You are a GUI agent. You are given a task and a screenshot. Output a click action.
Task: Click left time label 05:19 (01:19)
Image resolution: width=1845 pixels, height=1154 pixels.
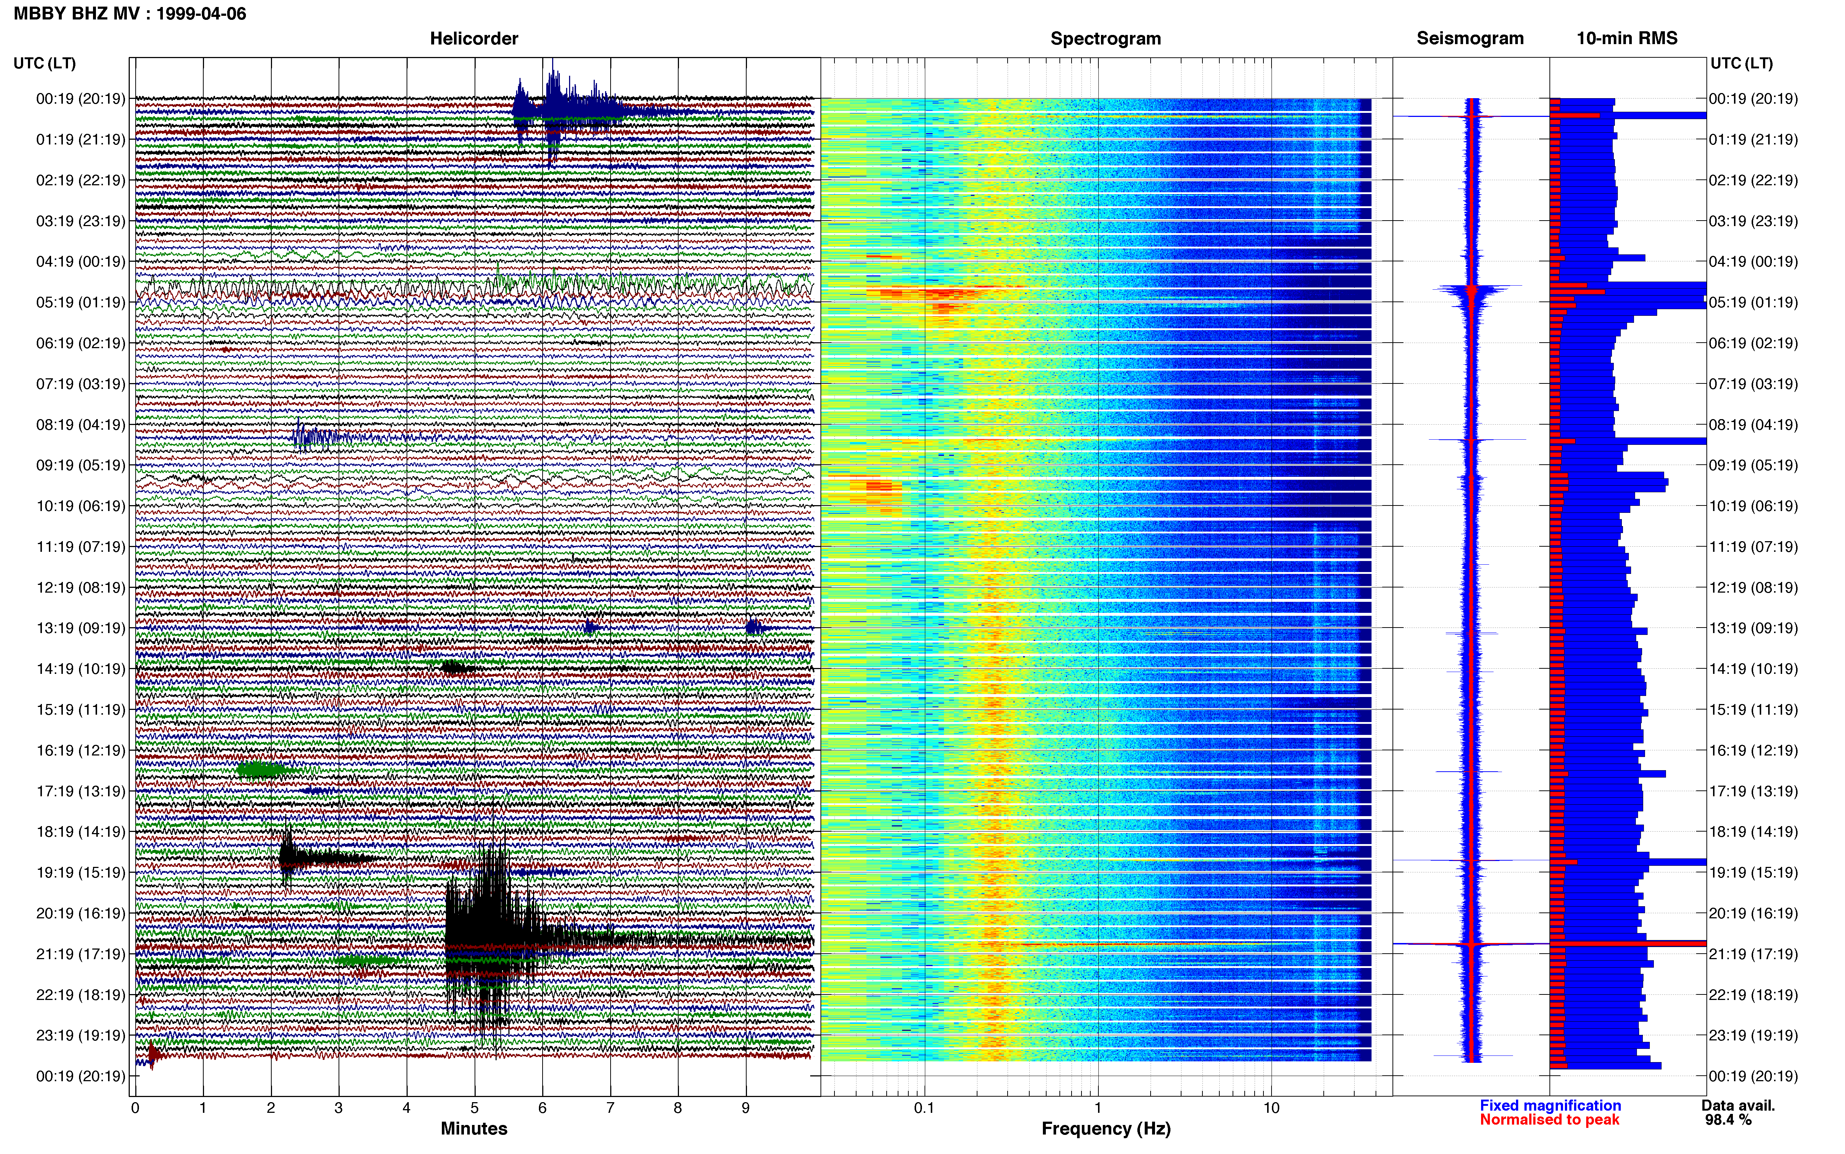(81, 302)
